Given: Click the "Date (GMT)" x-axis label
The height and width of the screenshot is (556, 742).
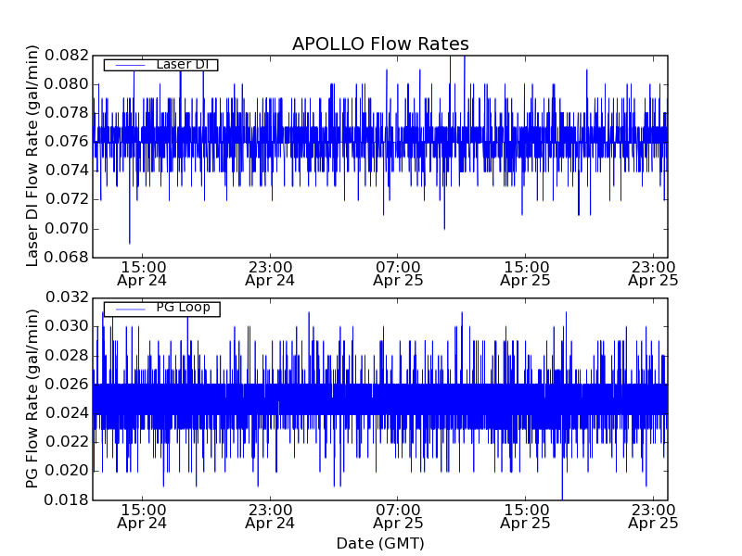Looking at the screenshot, I should click(380, 544).
